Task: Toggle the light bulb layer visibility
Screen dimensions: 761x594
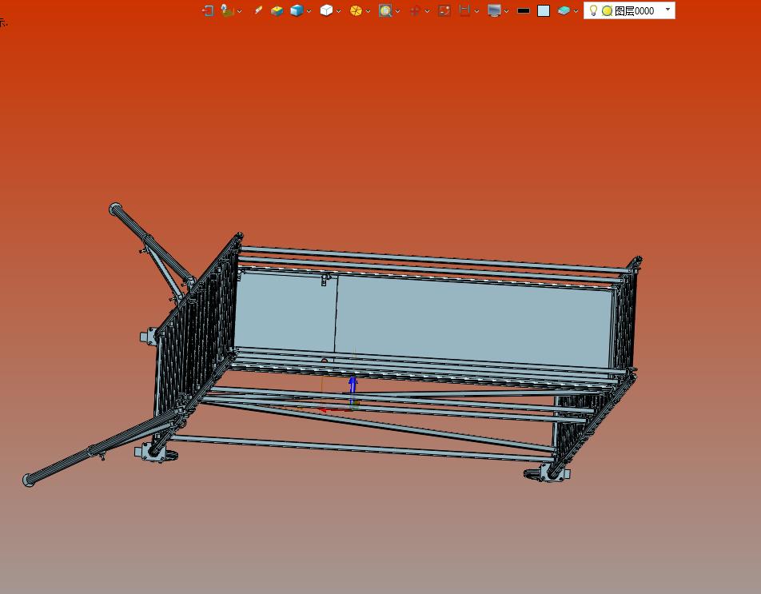Action: (592, 10)
